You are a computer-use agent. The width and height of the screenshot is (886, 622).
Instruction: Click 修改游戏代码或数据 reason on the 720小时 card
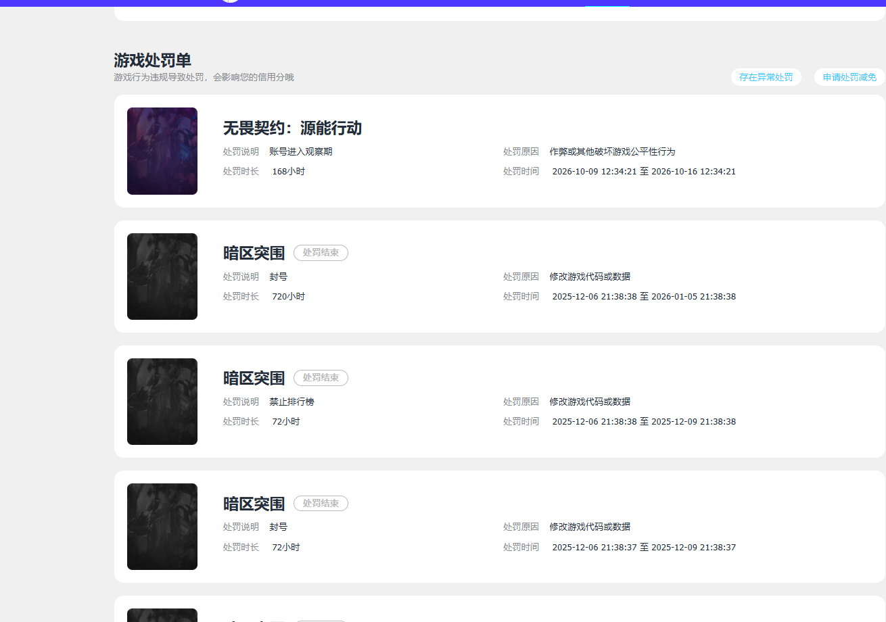point(590,277)
